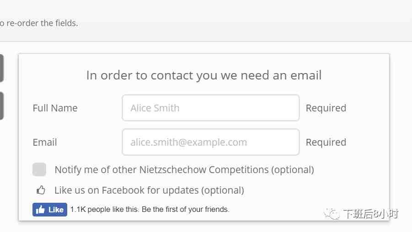The width and height of the screenshot is (412, 232).
Task: Select the lower gray tab at left edge
Action: (x=1, y=106)
